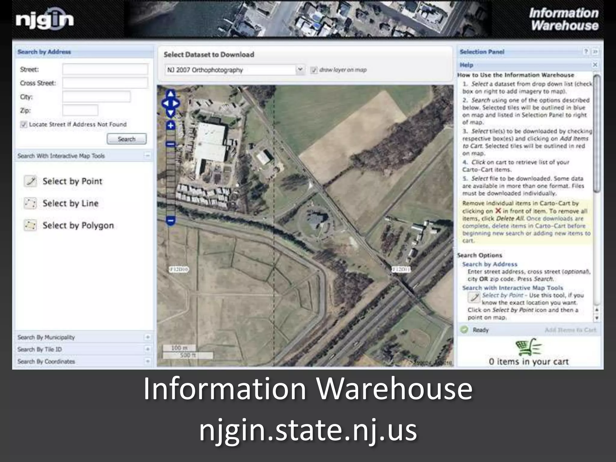Viewport: 616px width, 462px height.
Task: Focus the Zip input field
Action: 80,110
